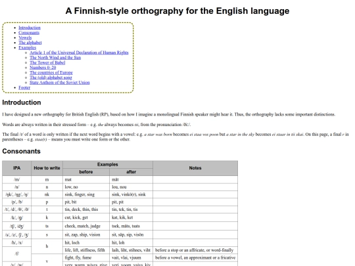Go to the Consonants section link

point(29,33)
